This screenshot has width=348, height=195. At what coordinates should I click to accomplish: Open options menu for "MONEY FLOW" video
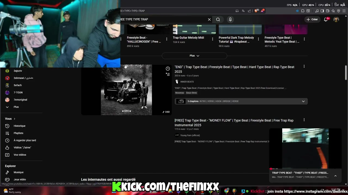click(x=304, y=120)
